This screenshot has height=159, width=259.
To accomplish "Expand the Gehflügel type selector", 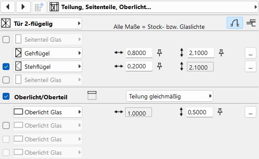I will (48, 53).
